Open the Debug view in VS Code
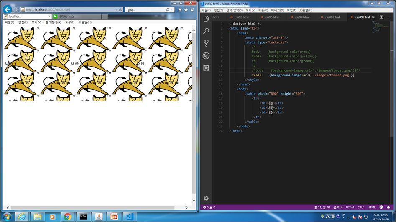 pos(206,55)
